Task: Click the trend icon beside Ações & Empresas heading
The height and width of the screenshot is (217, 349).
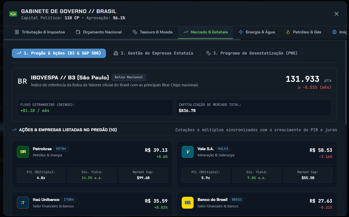Action: 14,130
